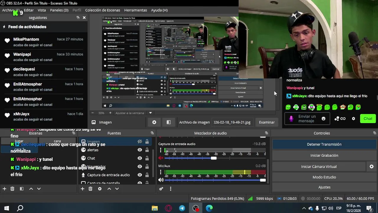Open the Herramientas menu
The width and height of the screenshot is (378, 213).
[136, 10]
